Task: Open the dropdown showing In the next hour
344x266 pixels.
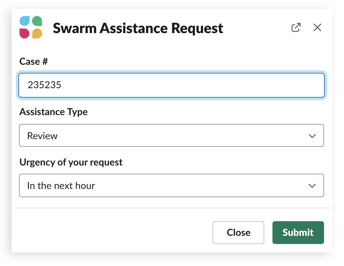Action: (172, 185)
